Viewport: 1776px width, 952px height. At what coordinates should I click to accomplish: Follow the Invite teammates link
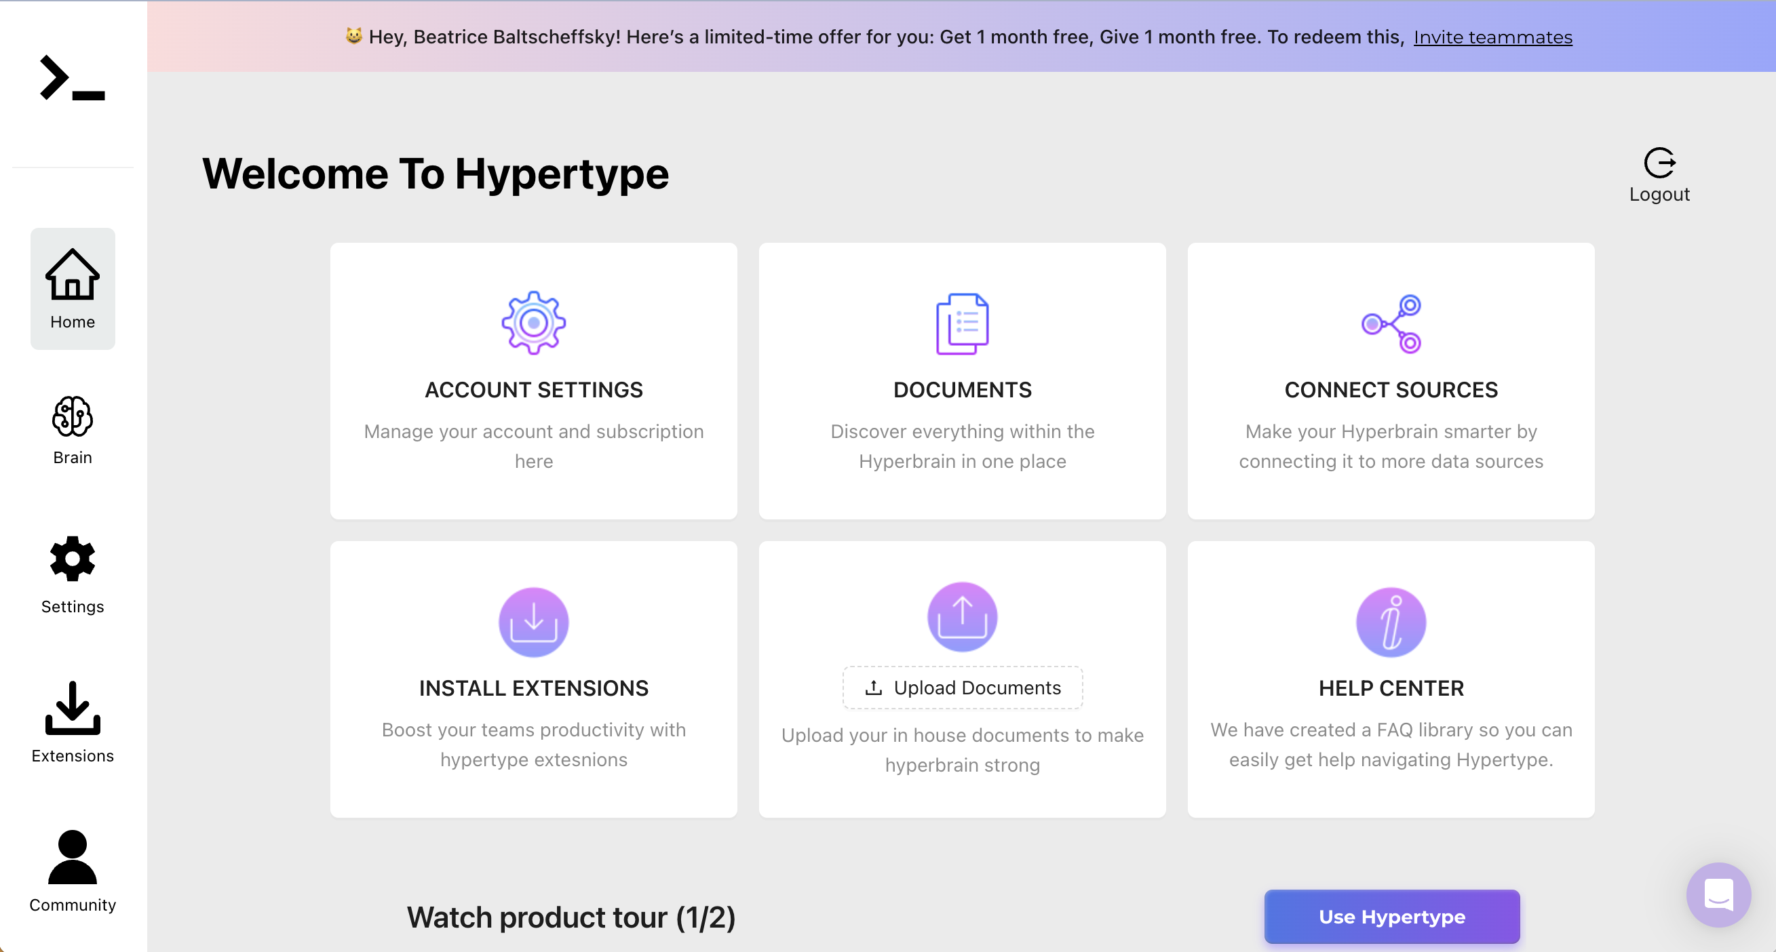1492,37
